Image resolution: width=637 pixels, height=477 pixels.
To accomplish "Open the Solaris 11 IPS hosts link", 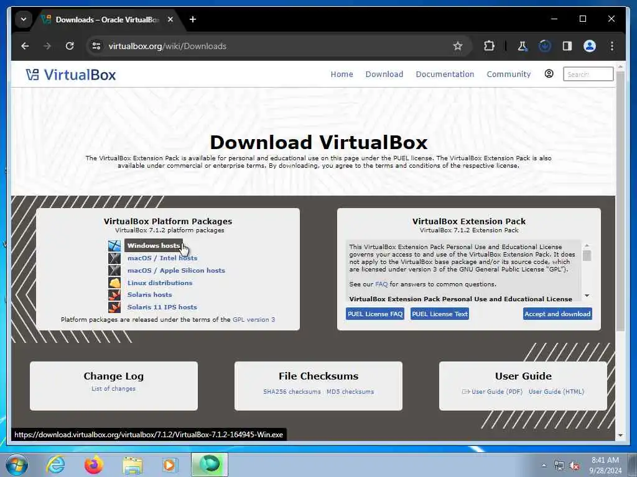I will (x=162, y=307).
